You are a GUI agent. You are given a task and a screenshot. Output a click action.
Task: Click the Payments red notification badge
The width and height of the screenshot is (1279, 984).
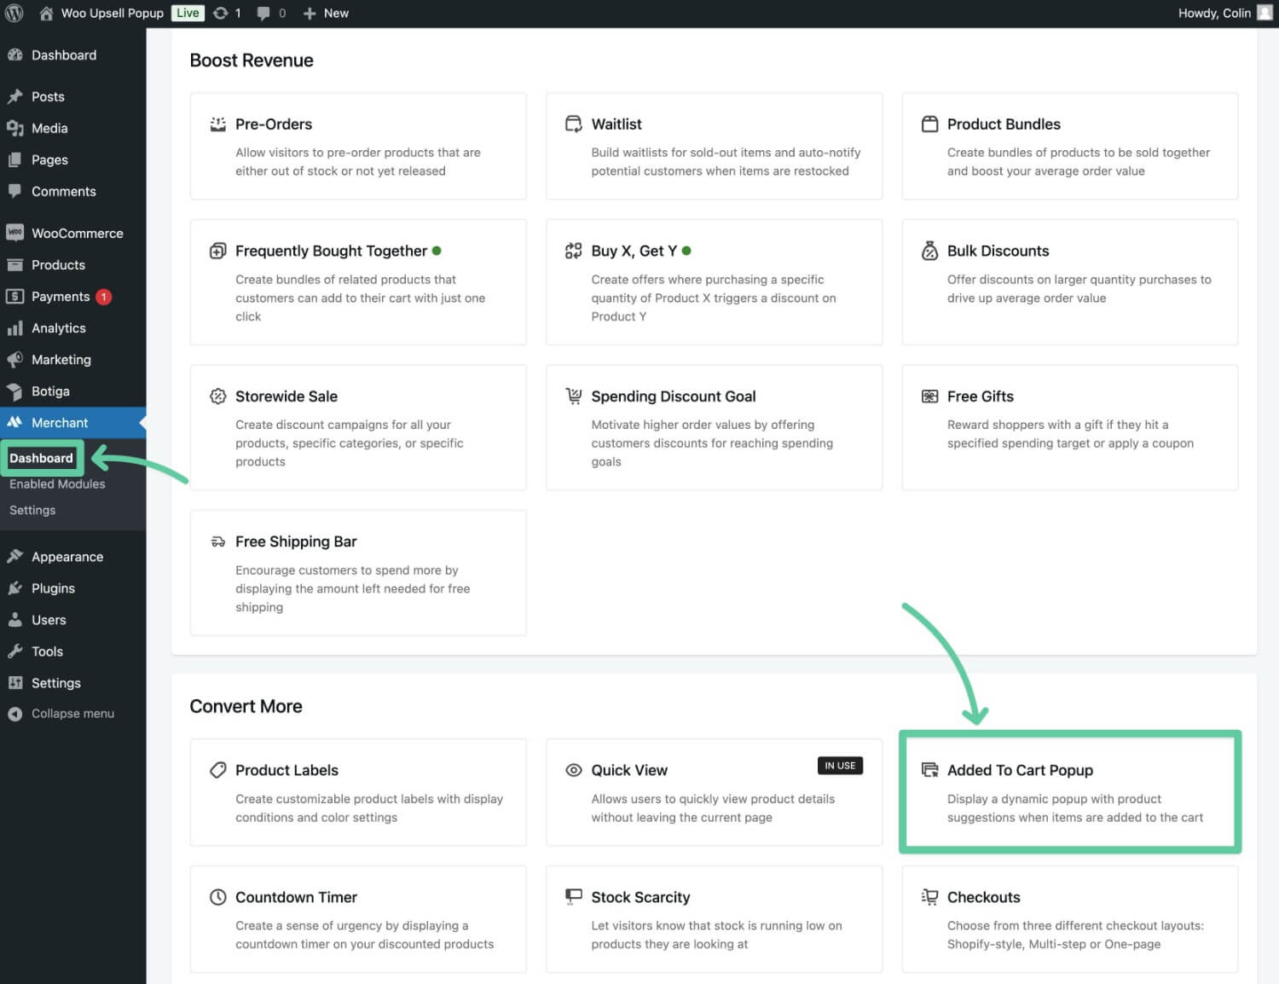tap(103, 297)
